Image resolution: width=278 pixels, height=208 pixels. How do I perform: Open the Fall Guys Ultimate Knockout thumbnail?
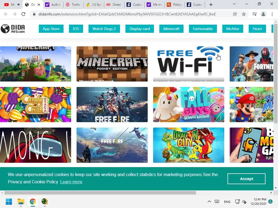189,105
